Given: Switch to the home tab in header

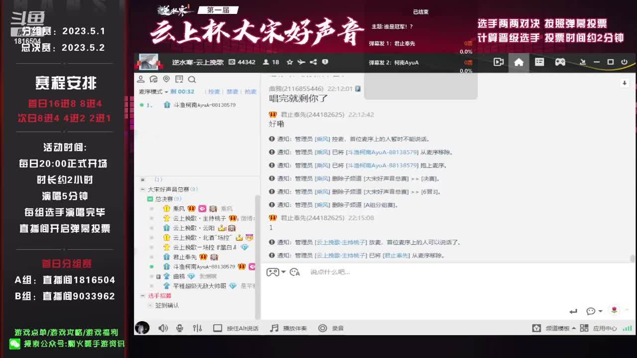Looking at the screenshot, I should tap(519, 62).
